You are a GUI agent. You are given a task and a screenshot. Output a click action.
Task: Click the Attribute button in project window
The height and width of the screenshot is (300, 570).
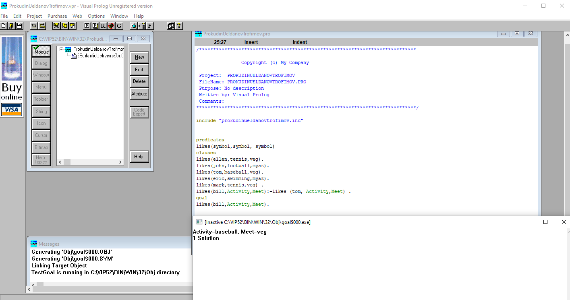pyautogui.click(x=139, y=94)
